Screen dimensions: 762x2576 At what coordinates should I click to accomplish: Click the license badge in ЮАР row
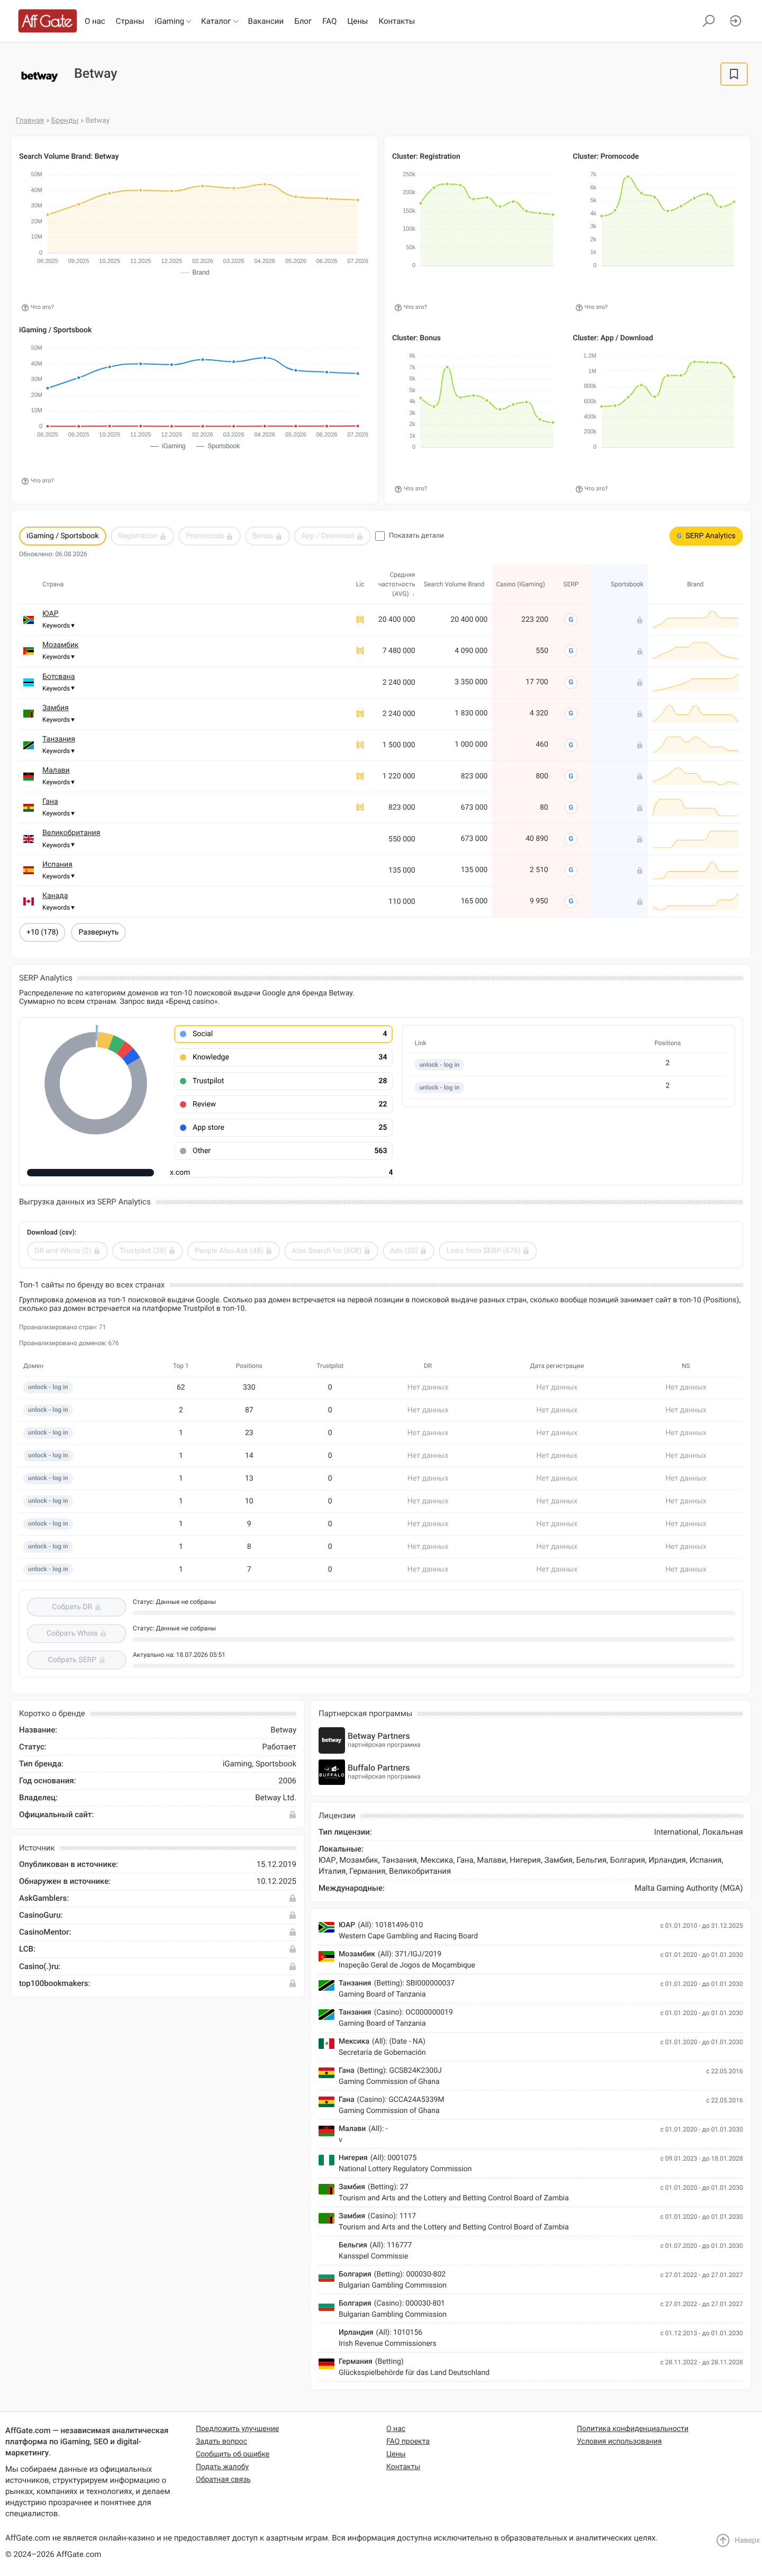(x=360, y=620)
